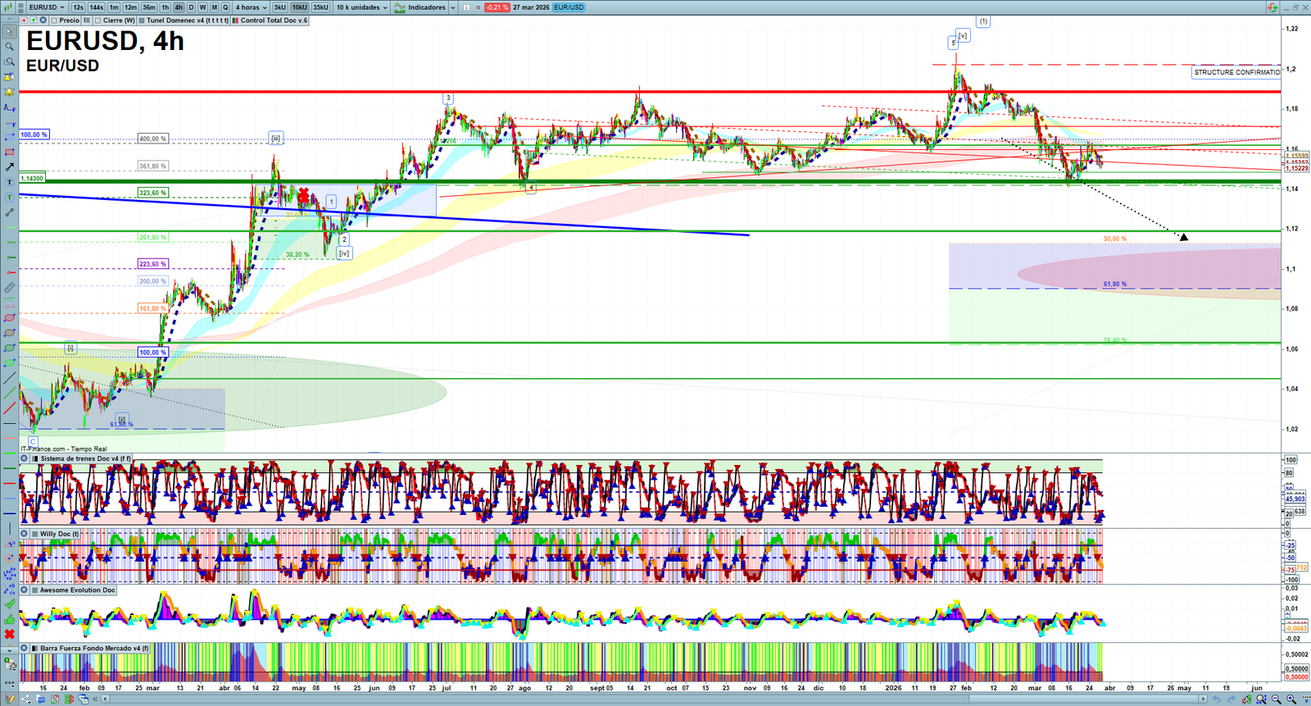Click the info icon beside Indicadores
The width and height of the screenshot is (1311, 706).
(466, 7)
